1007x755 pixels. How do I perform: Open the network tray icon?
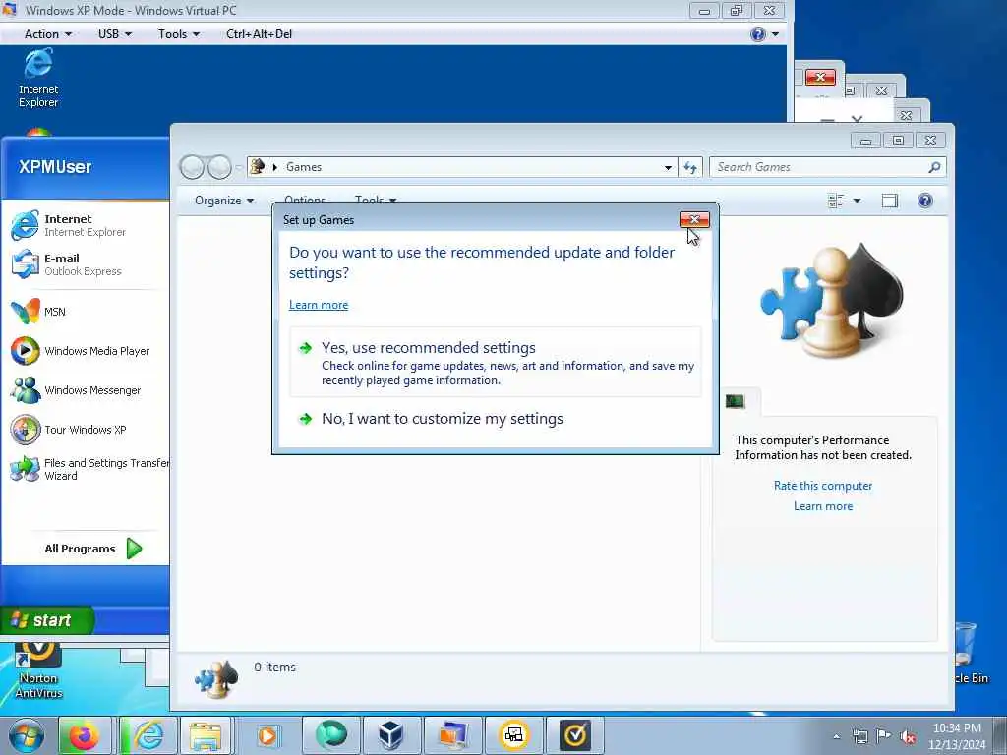click(x=859, y=736)
